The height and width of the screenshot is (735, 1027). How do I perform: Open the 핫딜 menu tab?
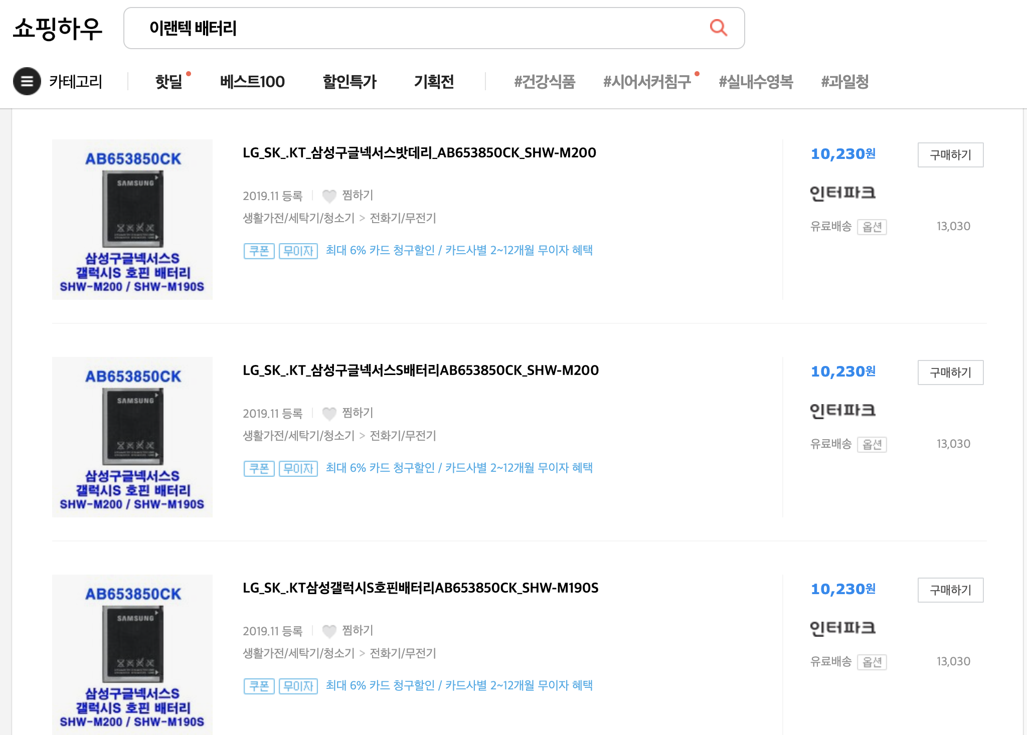pos(169,82)
